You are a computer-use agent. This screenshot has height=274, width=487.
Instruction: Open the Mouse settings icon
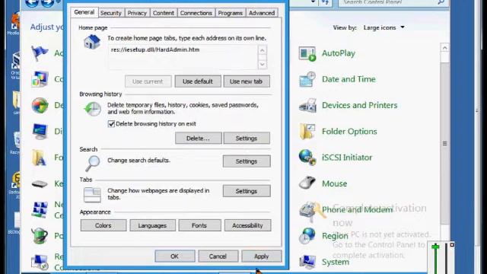[x=307, y=183]
